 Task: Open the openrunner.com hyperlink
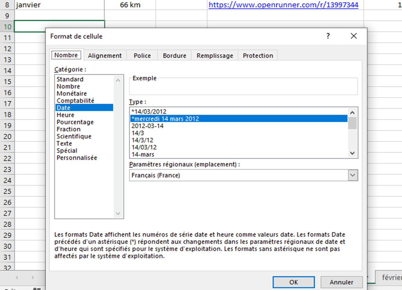point(283,5)
